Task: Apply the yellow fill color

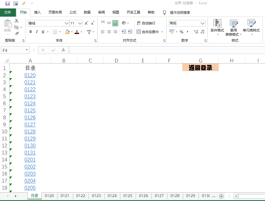Action: pyautogui.click(x=67, y=32)
